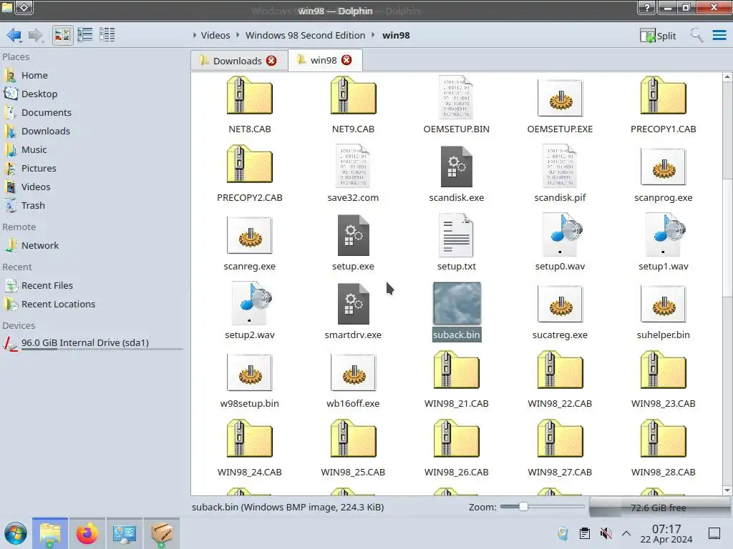Select the scanreg.exe file icon
This screenshot has height=549, width=733.
point(250,235)
